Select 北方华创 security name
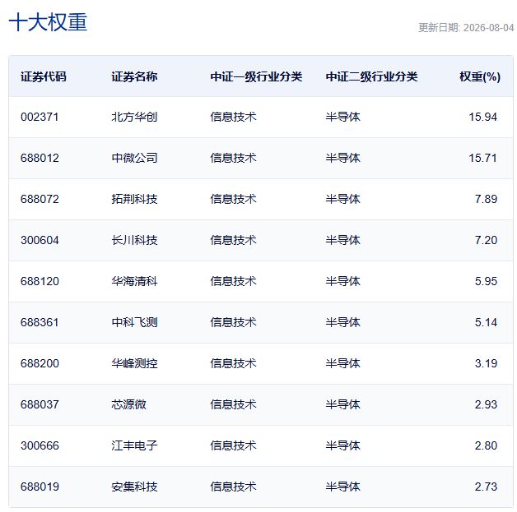This screenshot has height=512, width=517. click(134, 118)
